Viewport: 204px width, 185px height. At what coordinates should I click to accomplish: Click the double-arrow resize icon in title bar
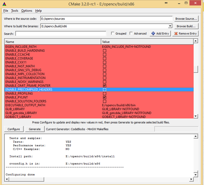[x=166, y=3]
